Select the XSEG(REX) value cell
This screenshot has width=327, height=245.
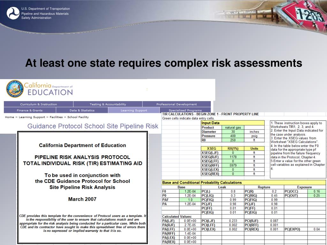coord(233,174)
